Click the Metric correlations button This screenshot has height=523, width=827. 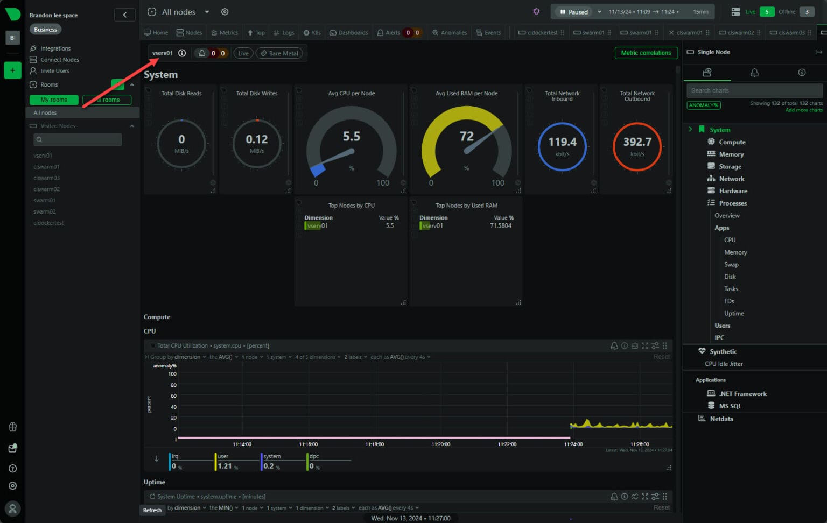tap(646, 53)
